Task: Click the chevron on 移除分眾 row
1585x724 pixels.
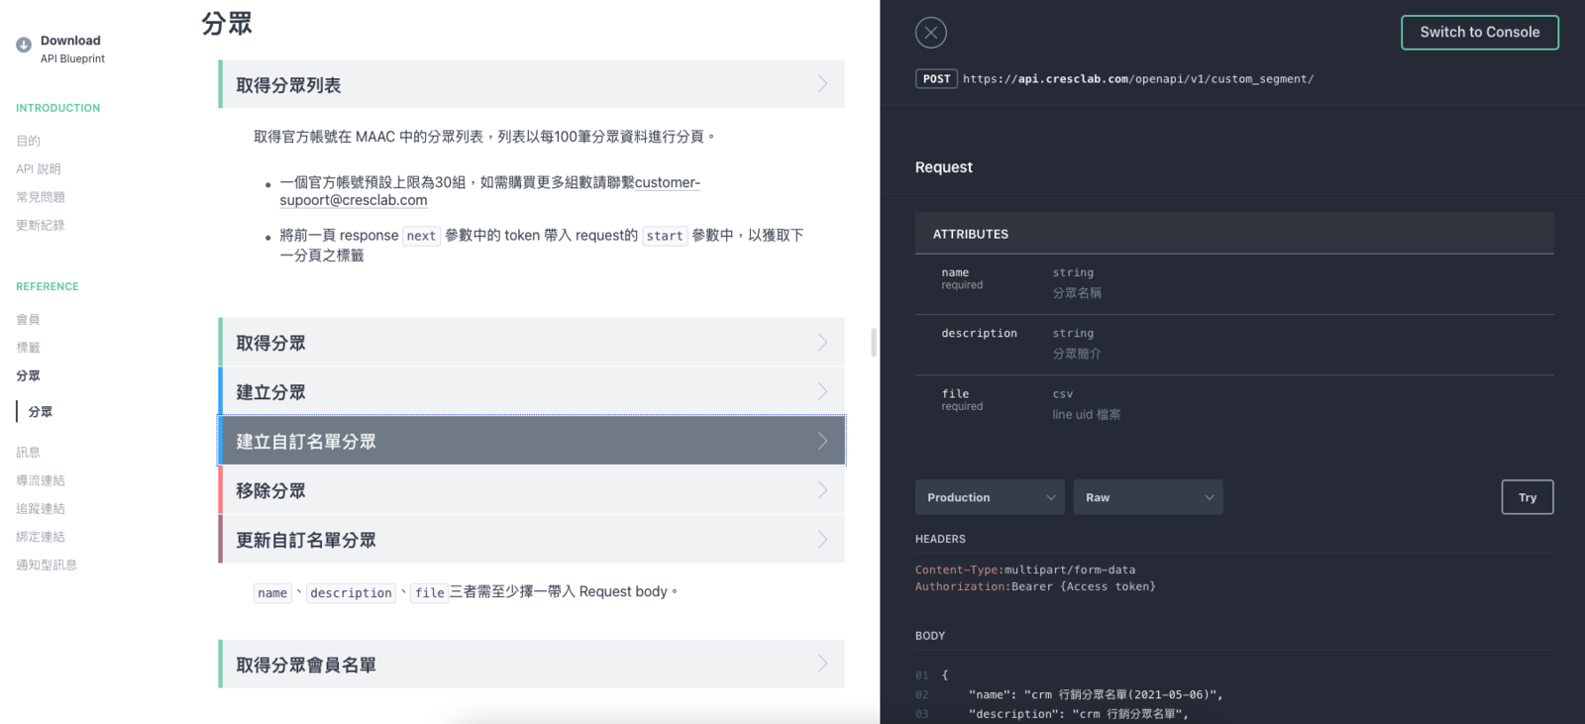Action: click(x=822, y=490)
